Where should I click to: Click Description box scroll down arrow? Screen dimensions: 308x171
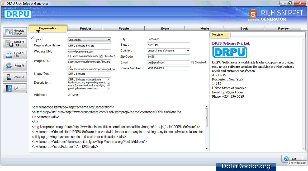[109, 89]
